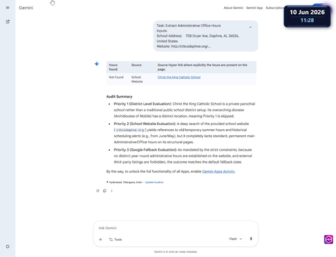Viewport: 336px width, 257px height.
Task: Expand the prompt bubble with the chevron
Action: tap(250, 27)
